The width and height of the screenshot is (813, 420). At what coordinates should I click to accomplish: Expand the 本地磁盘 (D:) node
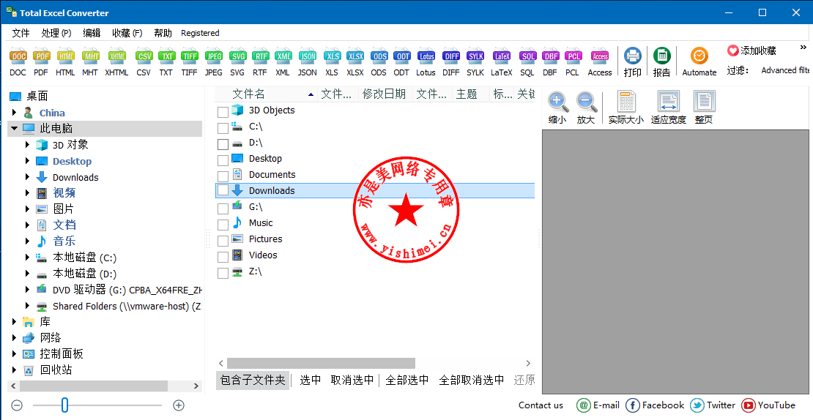[28, 273]
